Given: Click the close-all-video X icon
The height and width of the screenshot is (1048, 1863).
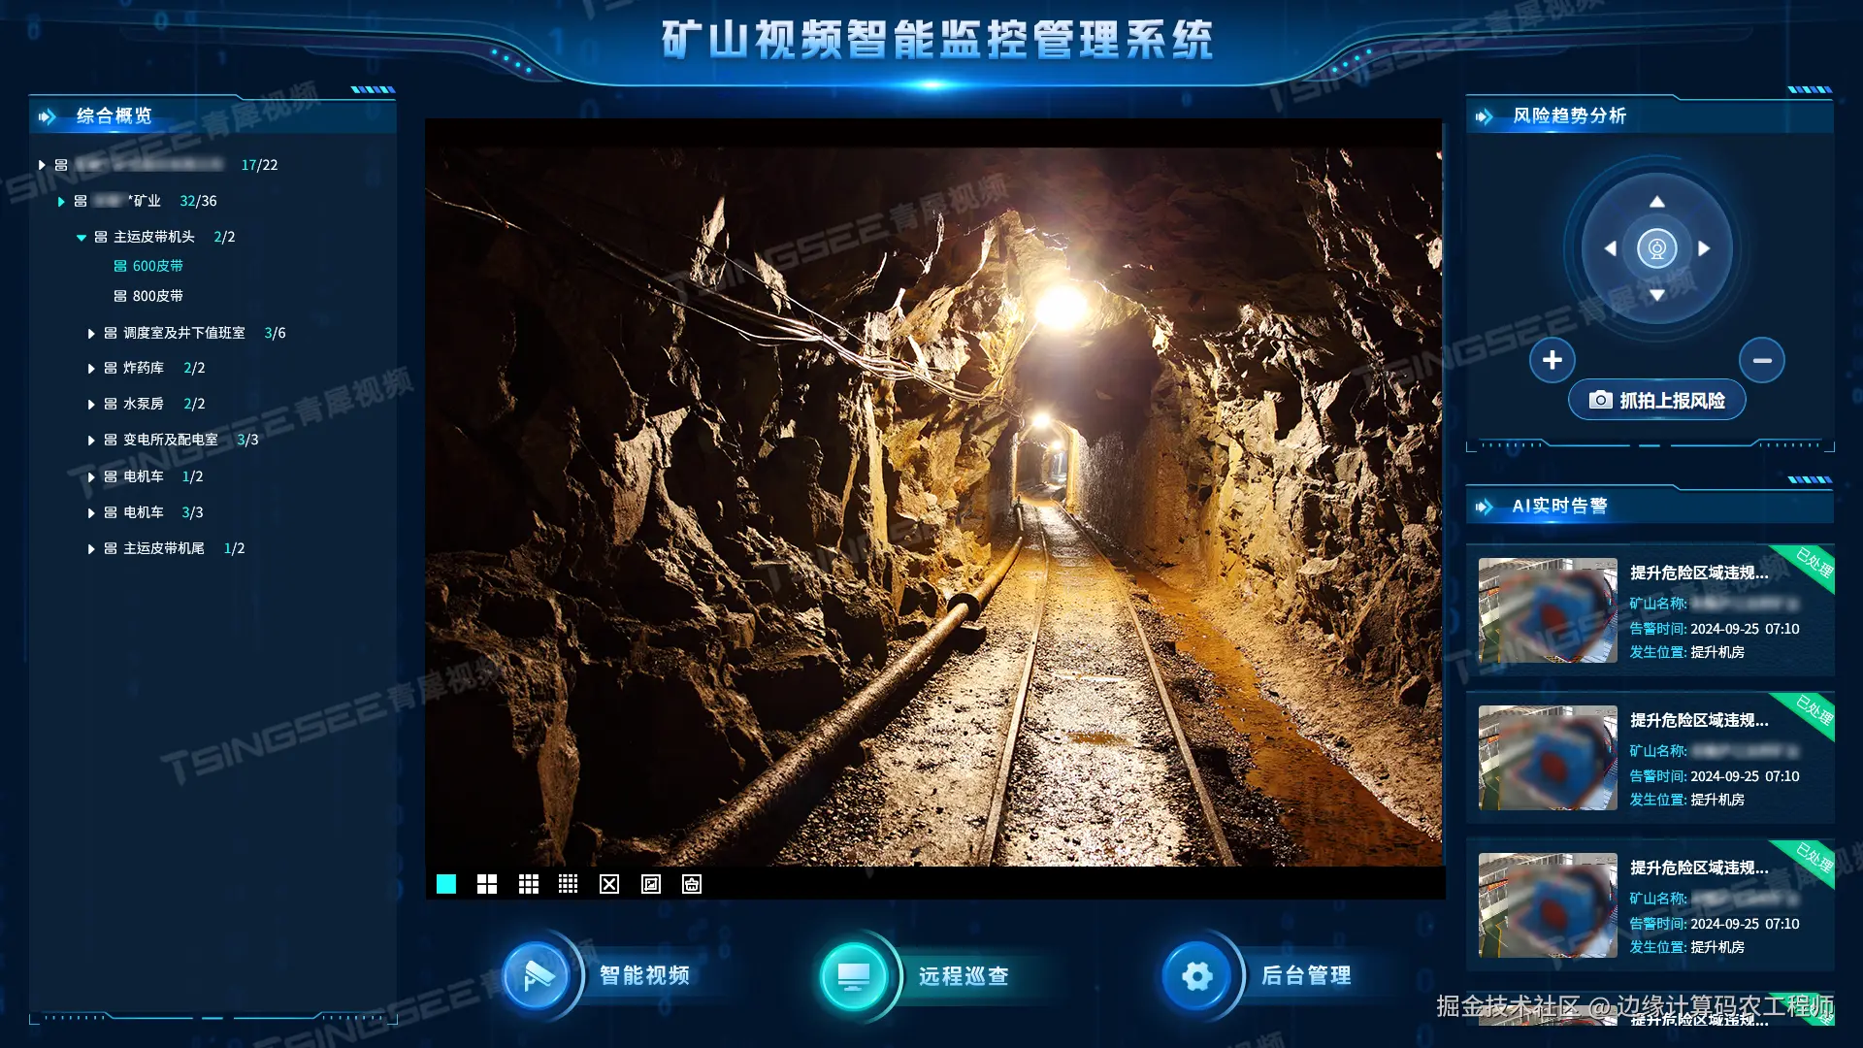Looking at the screenshot, I should click(609, 884).
